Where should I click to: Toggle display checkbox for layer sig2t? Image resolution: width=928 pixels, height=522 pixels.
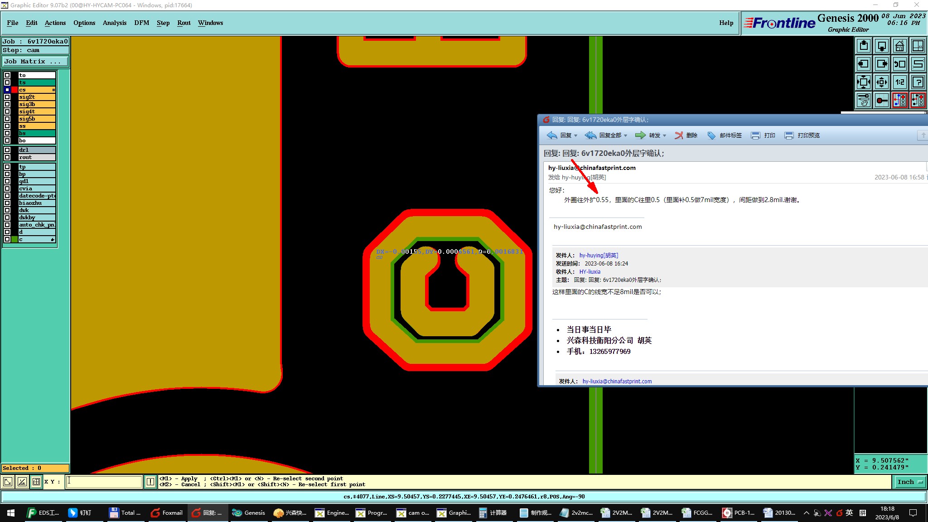pyautogui.click(x=7, y=97)
